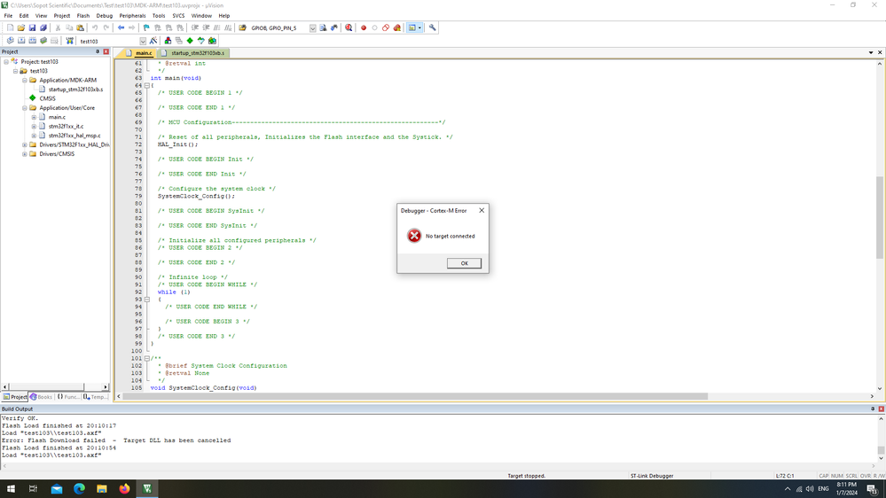Open the test103 target selection dropdown

143,42
